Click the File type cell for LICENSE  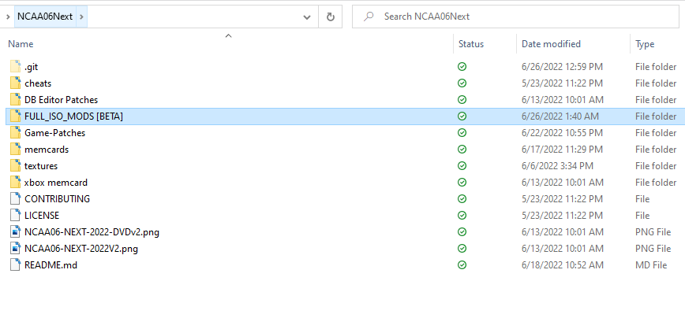click(642, 216)
